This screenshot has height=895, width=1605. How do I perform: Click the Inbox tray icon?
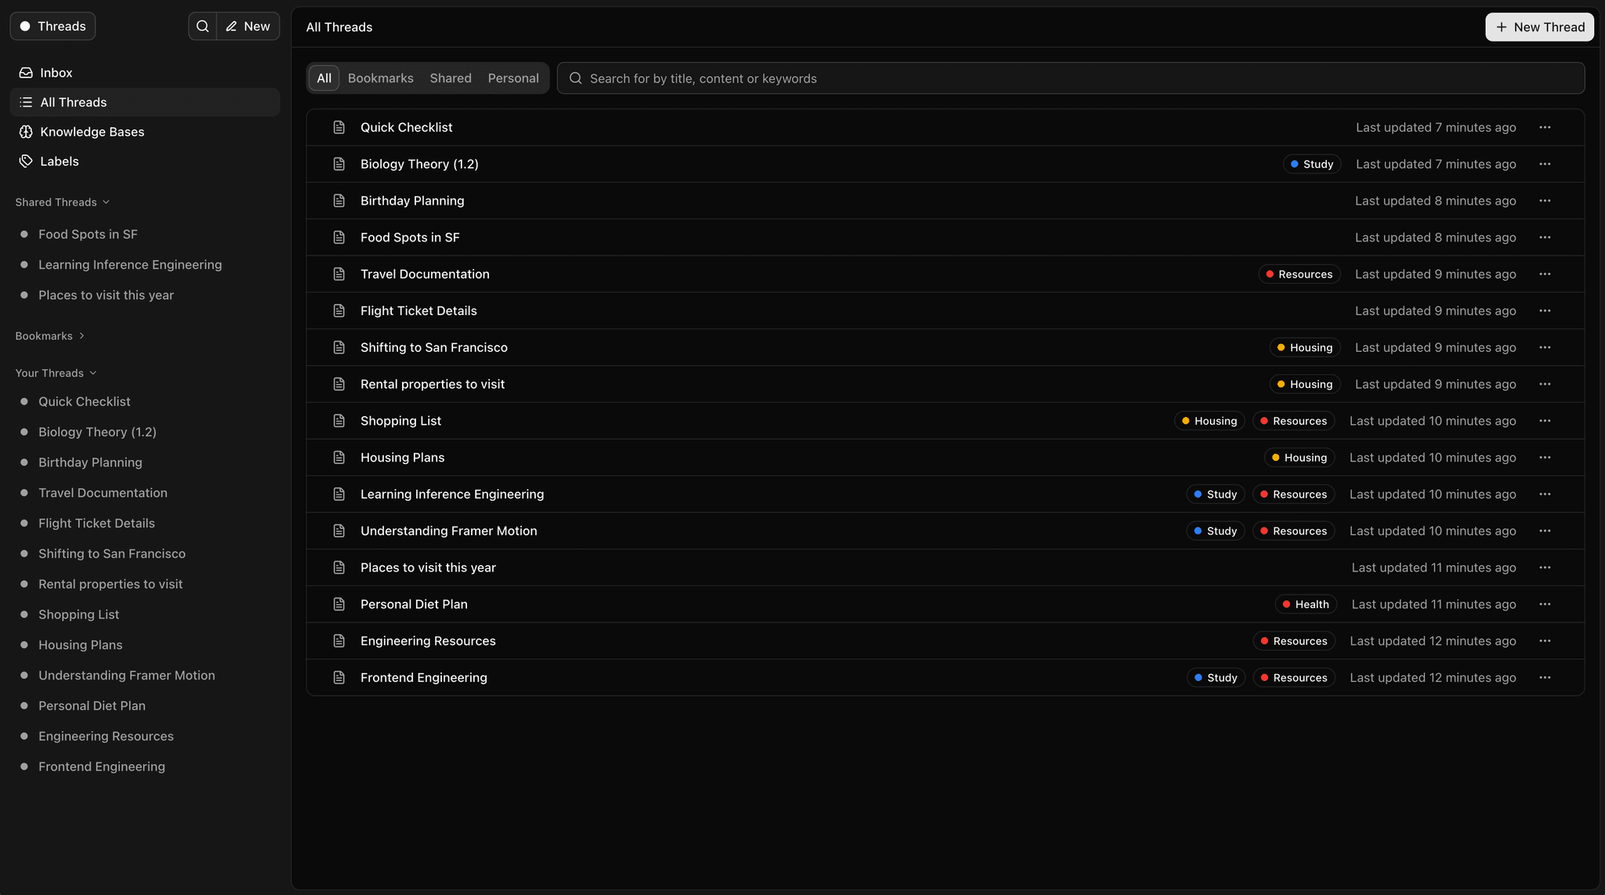coord(26,73)
